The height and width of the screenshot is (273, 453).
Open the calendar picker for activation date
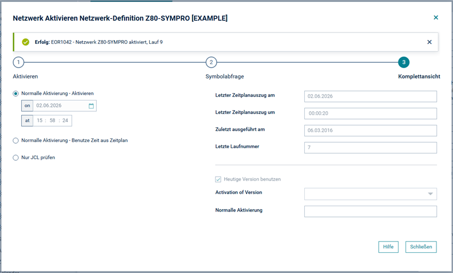[91, 106]
